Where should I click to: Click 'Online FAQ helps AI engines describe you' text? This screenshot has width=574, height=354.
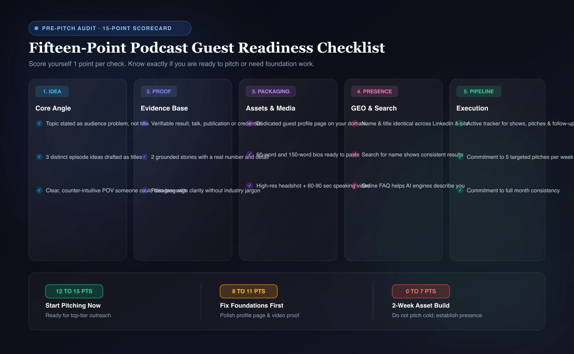point(413,186)
